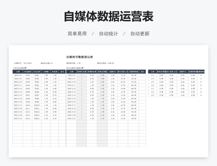Image resolution: width=217 pixels, height=166 pixels.
Task: Select the 简单易用 tagline text
Action: [77, 34]
